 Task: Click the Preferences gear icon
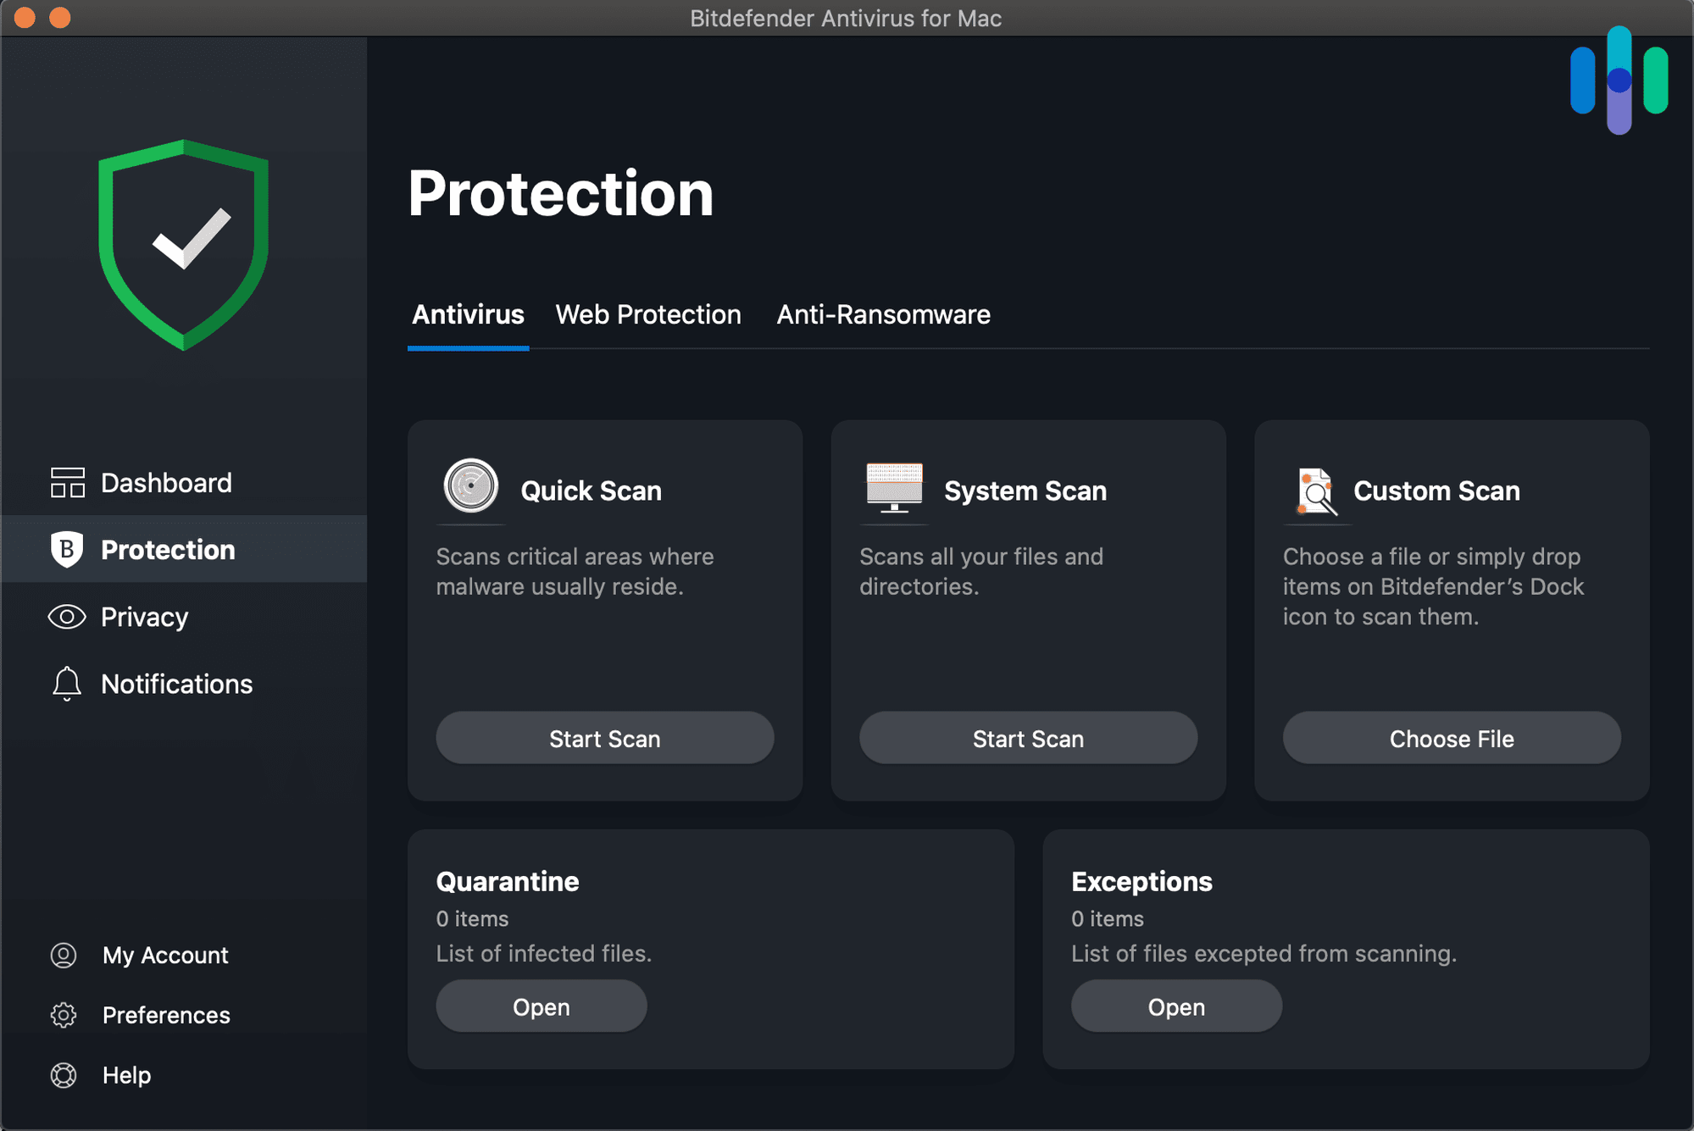pos(63,1013)
